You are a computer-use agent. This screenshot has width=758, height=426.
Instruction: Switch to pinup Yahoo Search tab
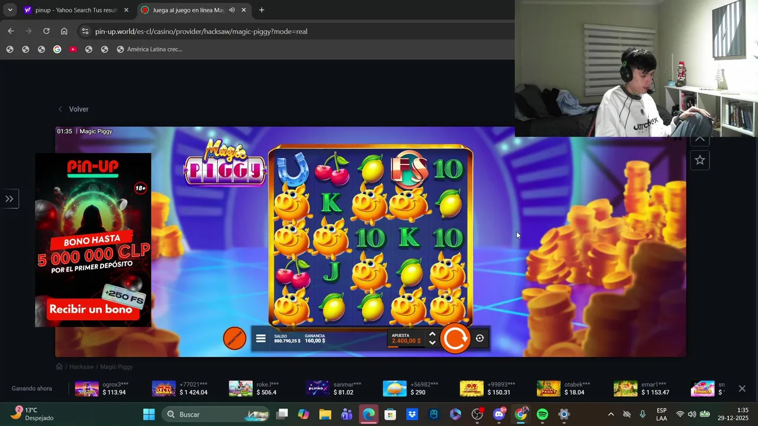coord(76,10)
